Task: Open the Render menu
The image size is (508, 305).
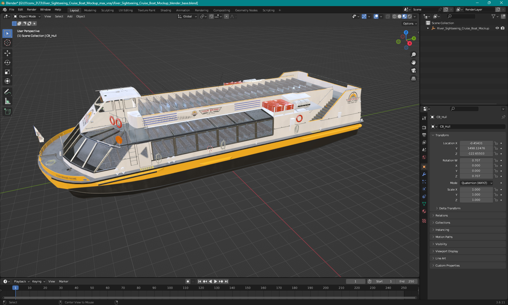Action: pos(31,10)
